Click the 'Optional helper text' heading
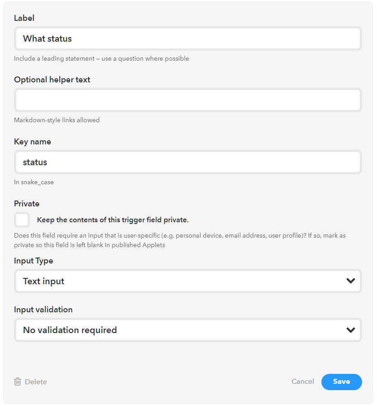Viewport: 377px width, 406px height. pyautogui.click(x=52, y=80)
